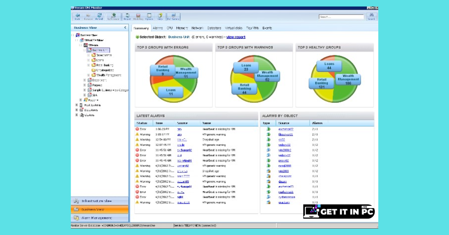Expand the SLA tree node
The image size is (449, 235).
[85, 95]
